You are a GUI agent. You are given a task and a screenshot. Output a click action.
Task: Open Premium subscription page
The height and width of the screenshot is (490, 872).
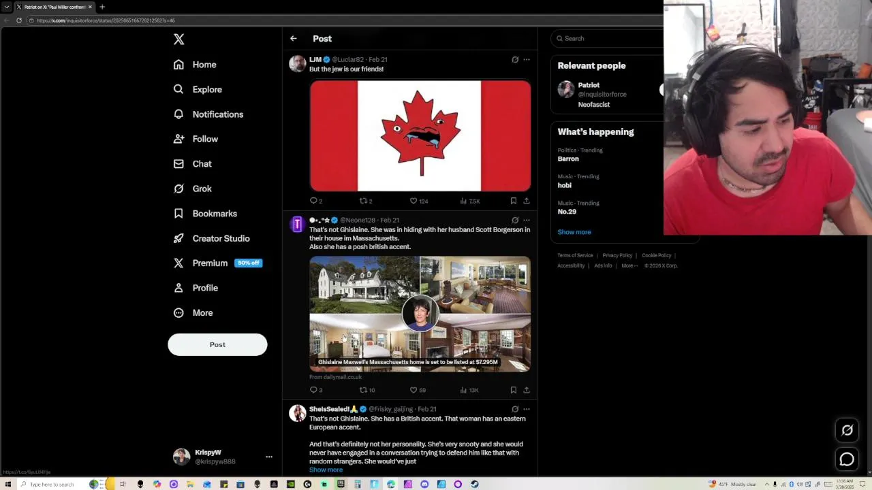coord(217,263)
